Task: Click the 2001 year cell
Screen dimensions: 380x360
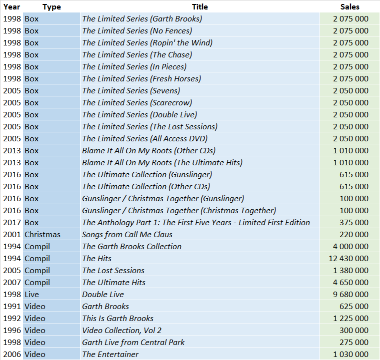Action: 12,235
